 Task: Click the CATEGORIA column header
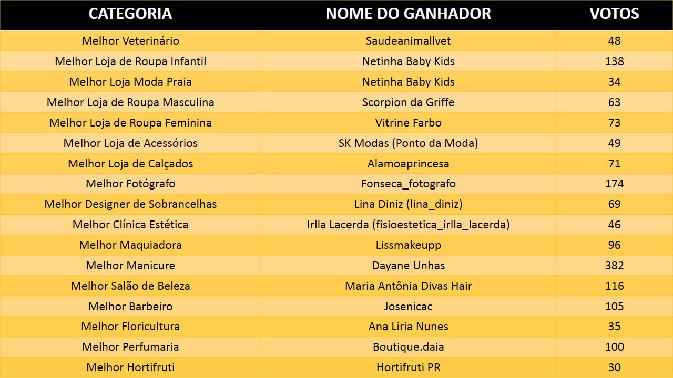(x=130, y=14)
